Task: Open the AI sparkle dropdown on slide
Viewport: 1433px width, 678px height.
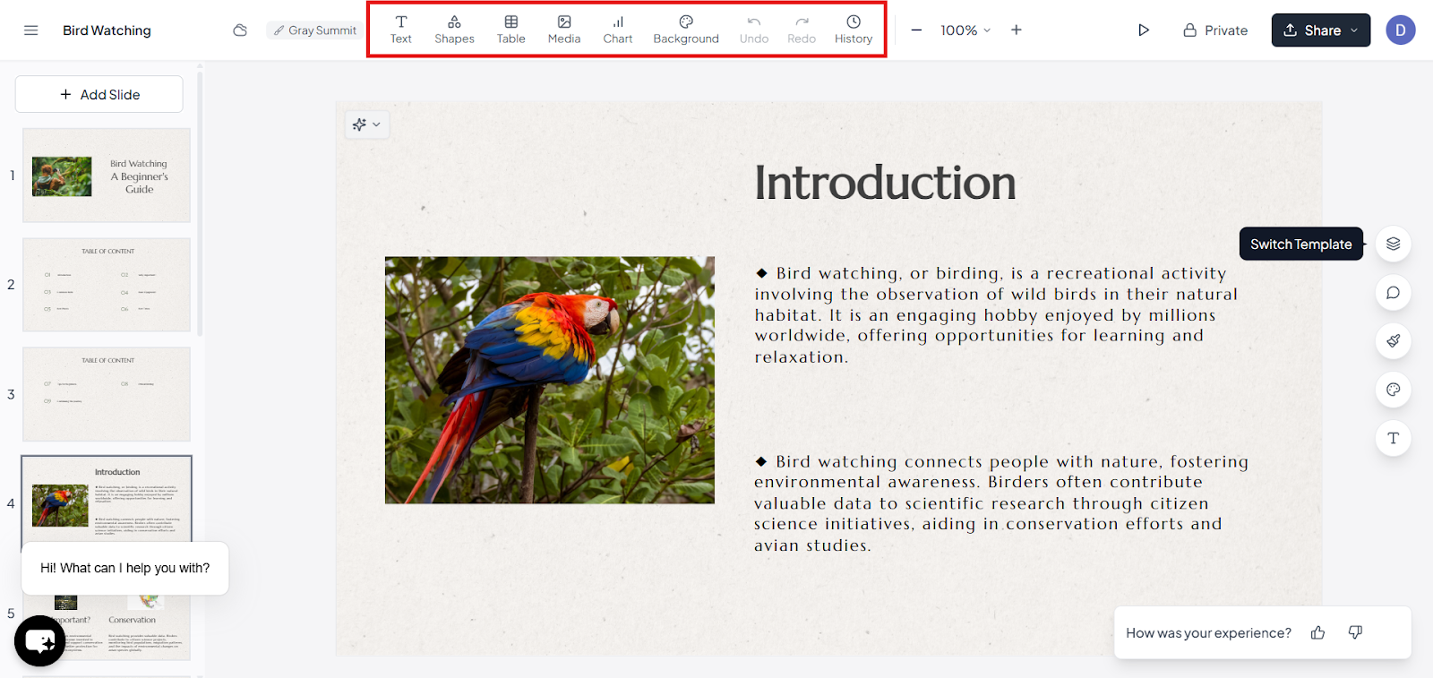Action: click(x=367, y=124)
